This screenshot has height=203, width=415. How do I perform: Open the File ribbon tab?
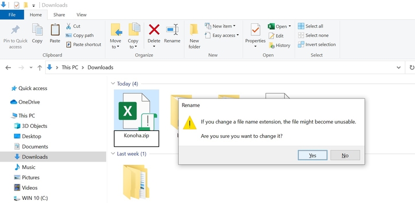pyautogui.click(x=12, y=15)
